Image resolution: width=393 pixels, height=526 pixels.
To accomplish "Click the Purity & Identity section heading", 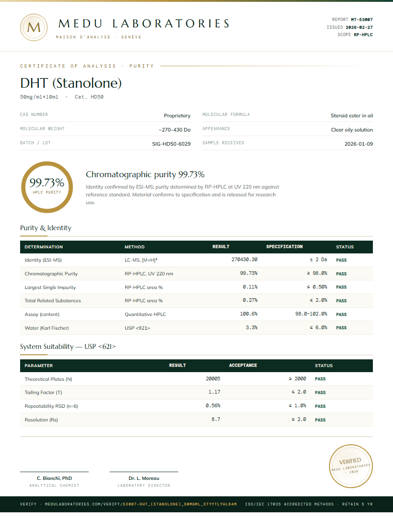I will (x=46, y=228).
